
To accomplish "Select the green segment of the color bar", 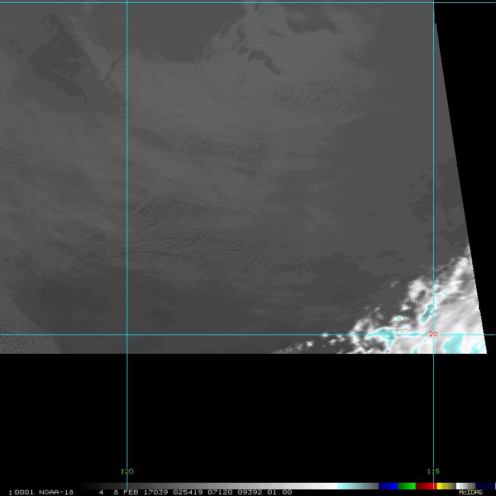I will pos(406,486).
